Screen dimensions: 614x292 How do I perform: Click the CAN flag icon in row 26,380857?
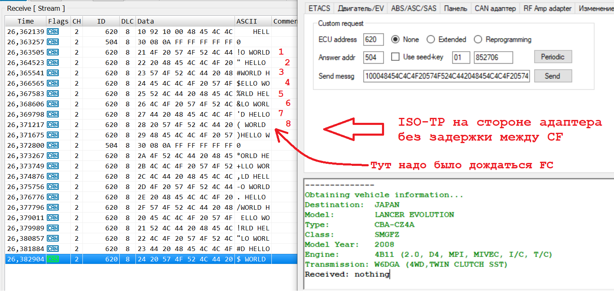(53, 238)
